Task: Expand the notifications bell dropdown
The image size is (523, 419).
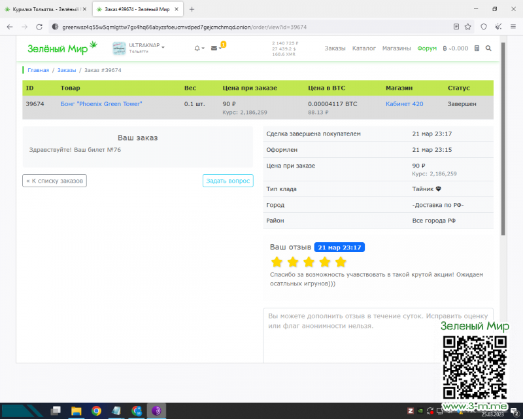Action: click(199, 48)
